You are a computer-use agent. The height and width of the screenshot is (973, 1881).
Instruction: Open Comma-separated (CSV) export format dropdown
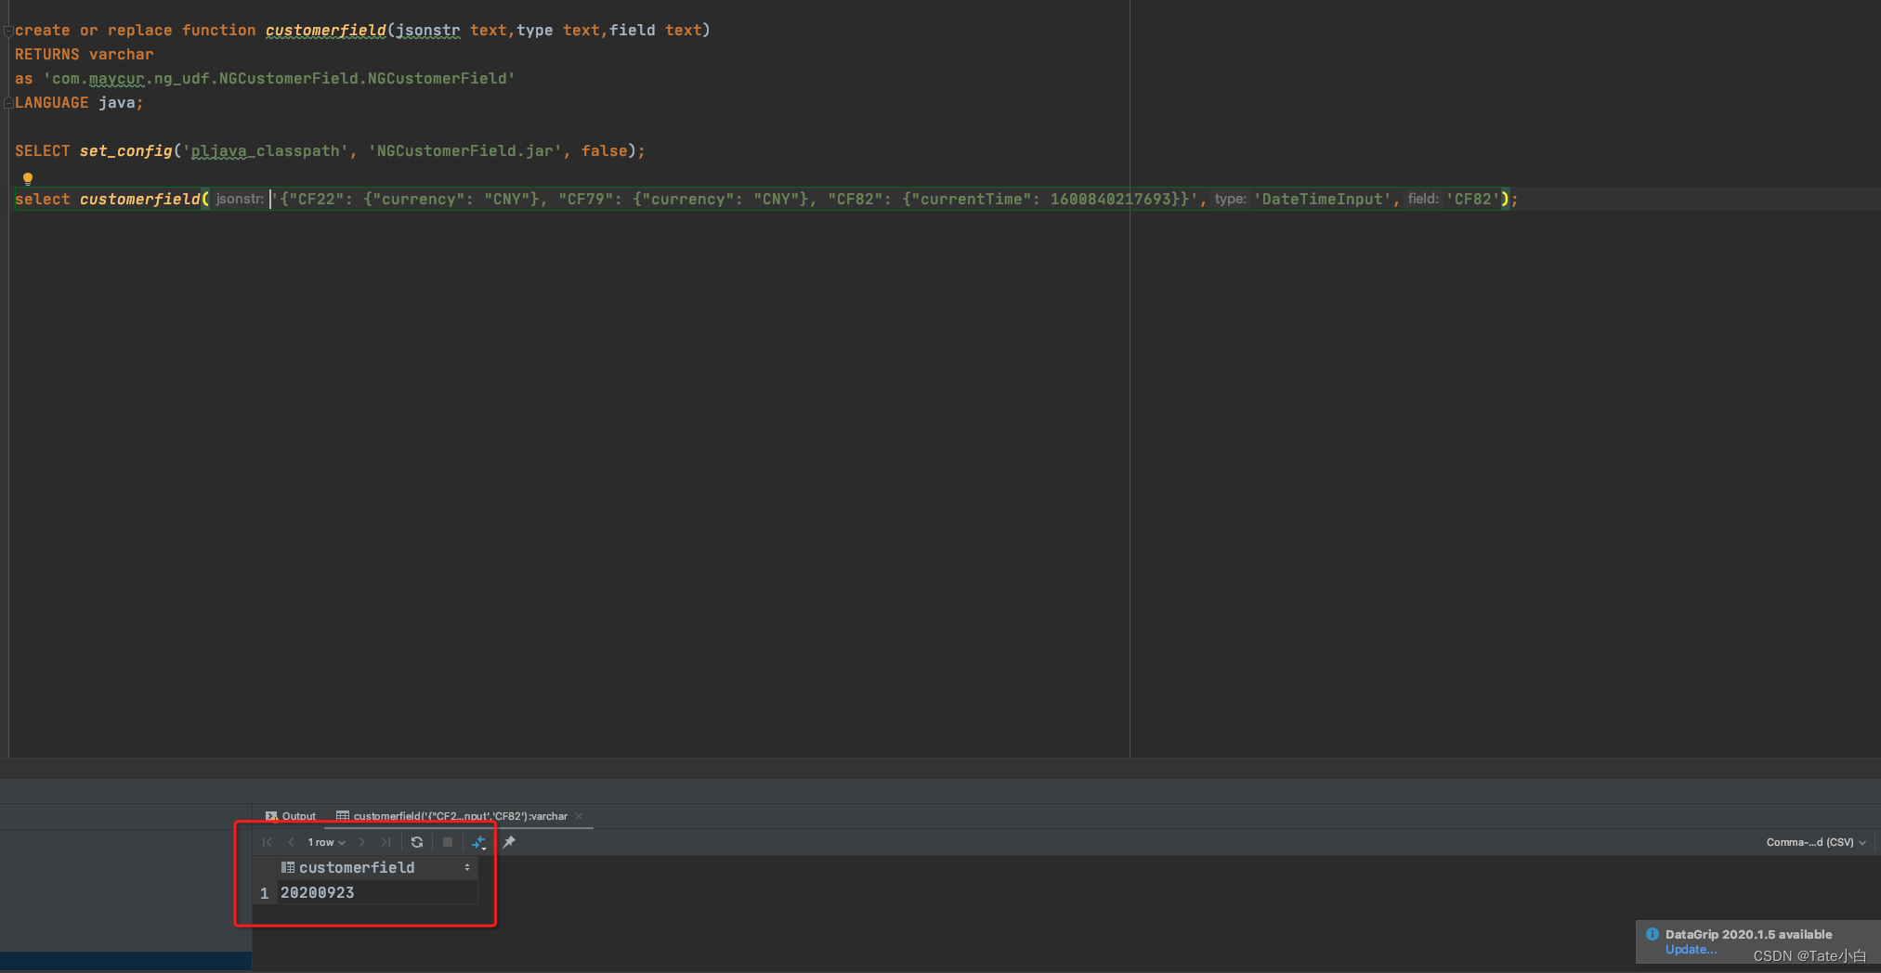(x=1815, y=842)
